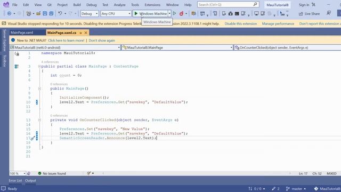Image resolution: width=341 pixels, height=192 pixels.
Task: Click Sign in
Action: (x=304, y=5)
